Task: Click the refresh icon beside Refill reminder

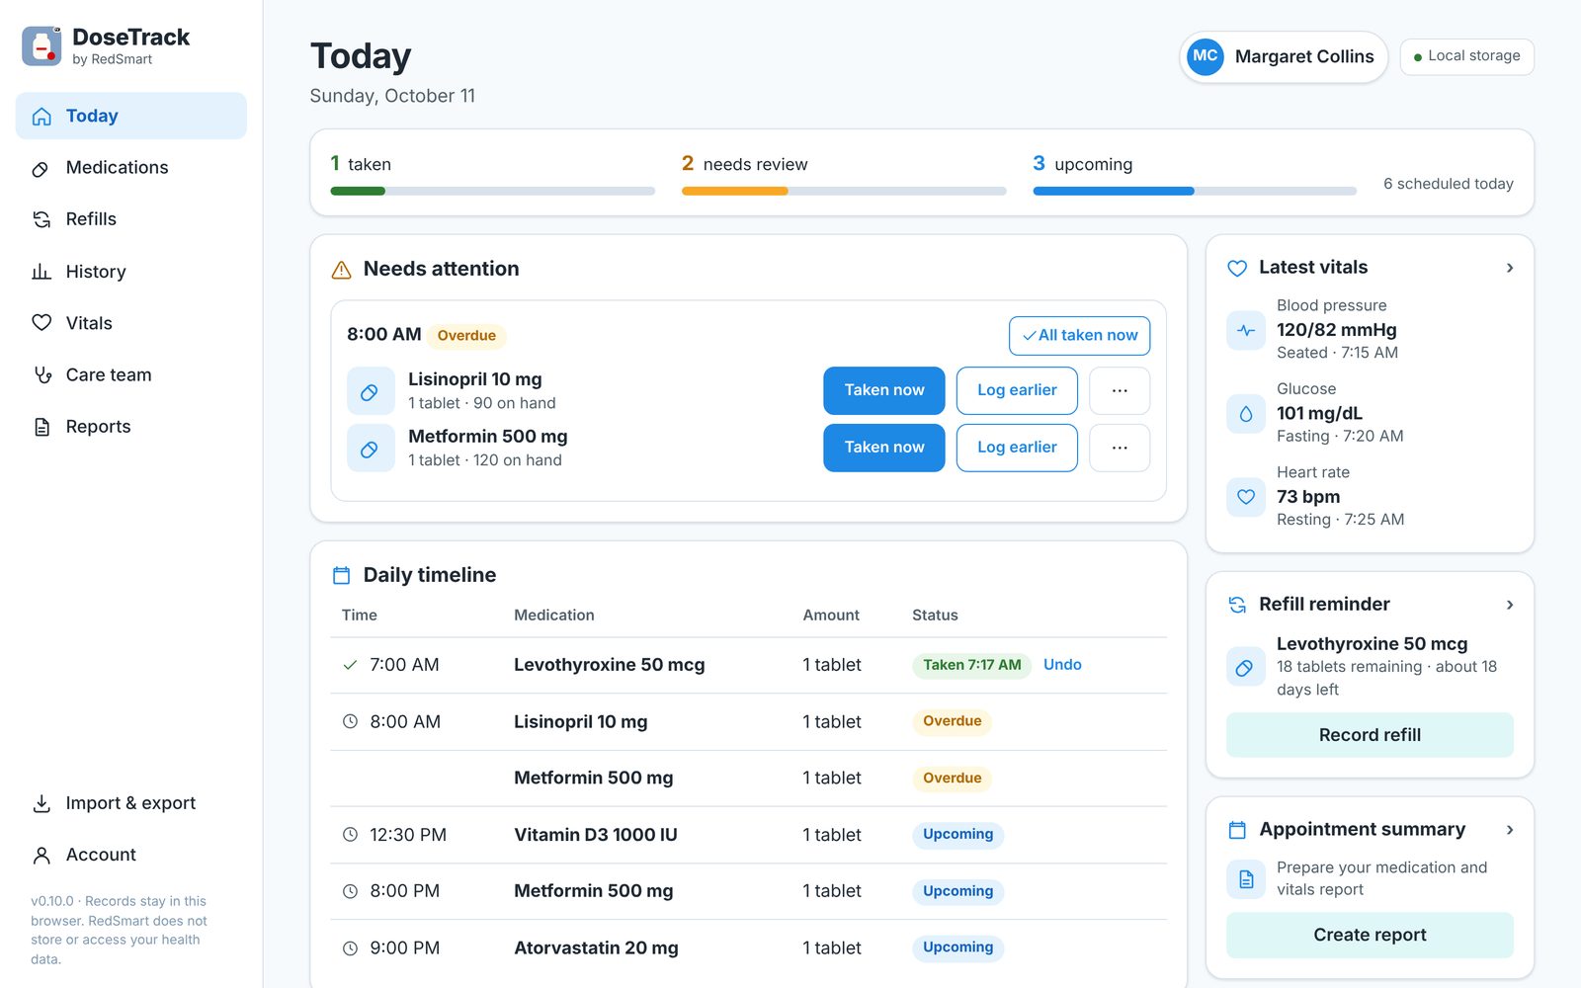Action: (x=1237, y=605)
